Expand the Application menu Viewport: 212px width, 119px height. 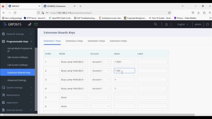tap(17, 102)
